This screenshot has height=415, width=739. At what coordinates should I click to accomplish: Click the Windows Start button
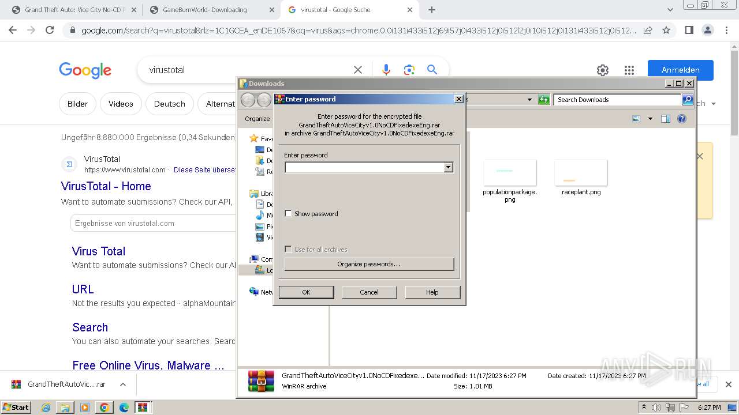15,407
